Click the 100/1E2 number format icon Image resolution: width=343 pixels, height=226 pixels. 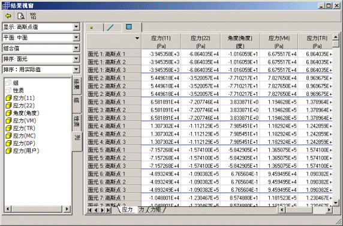click(x=33, y=16)
